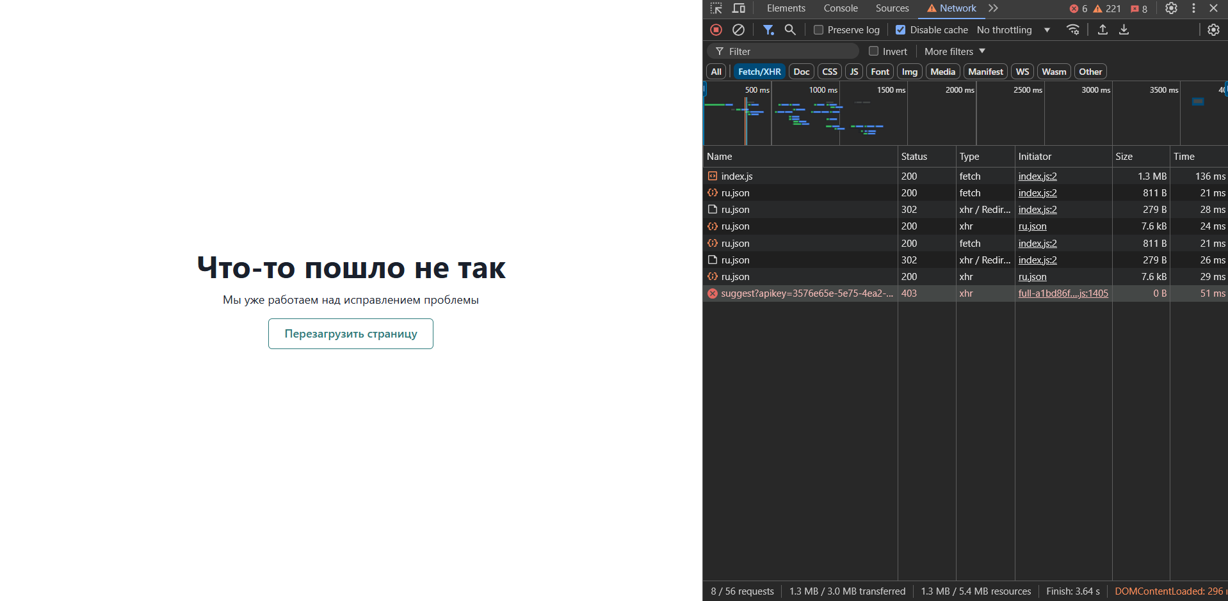Screen dimensions: 1228x601
Task: Enable the Preserve log checkbox
Action: [818, 30]
